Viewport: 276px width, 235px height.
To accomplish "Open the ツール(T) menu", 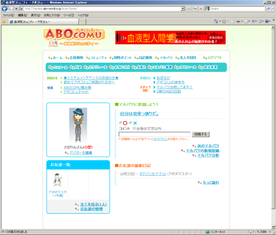I will click(x=69, y=15).
